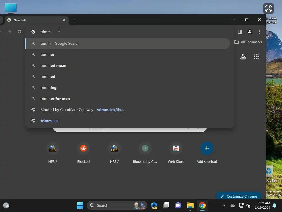Screen dimensions: 282x212
Task: Open the 'Blocked by Cl...' shortcut
Action: [x=145, y=153]
